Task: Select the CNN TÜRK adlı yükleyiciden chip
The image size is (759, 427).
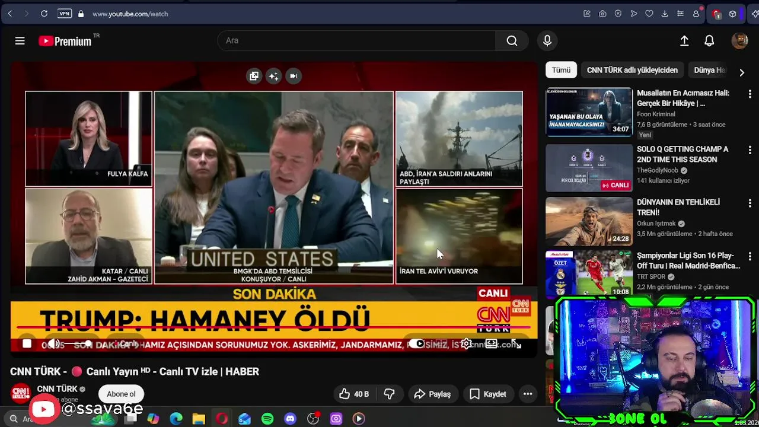Action: (632, 70)
